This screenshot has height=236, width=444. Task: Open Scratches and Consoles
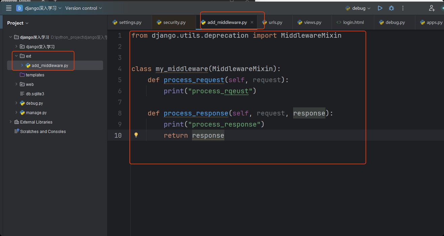click(43, 131)
